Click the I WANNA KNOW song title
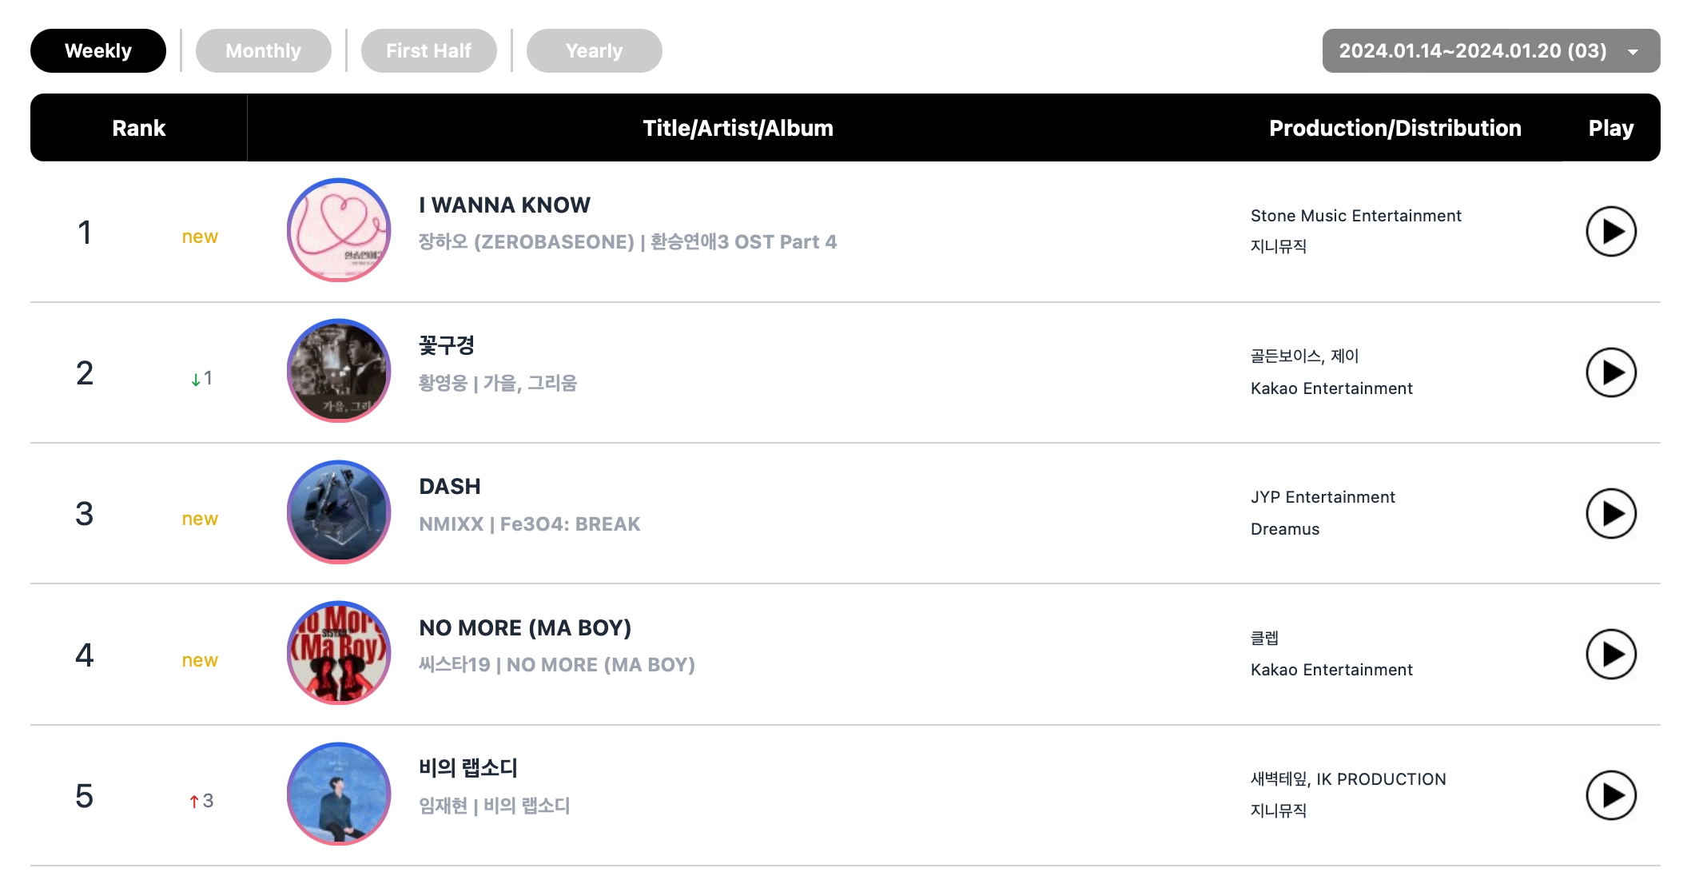Viewport: 1695px width, 876px height. point(504,205)
